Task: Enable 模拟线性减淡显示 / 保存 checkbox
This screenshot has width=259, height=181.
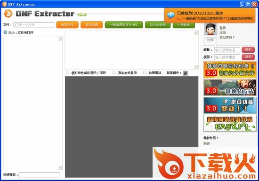Action: tap(67, 72)
